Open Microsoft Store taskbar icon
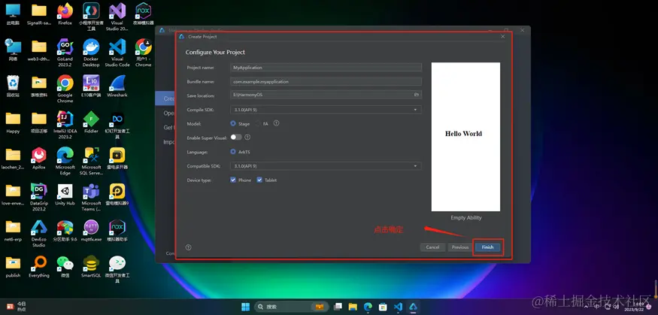 point(383,307)
